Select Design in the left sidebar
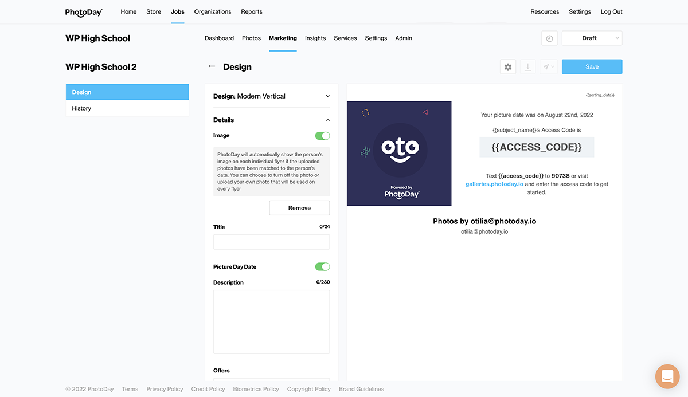 coord(127,92)
